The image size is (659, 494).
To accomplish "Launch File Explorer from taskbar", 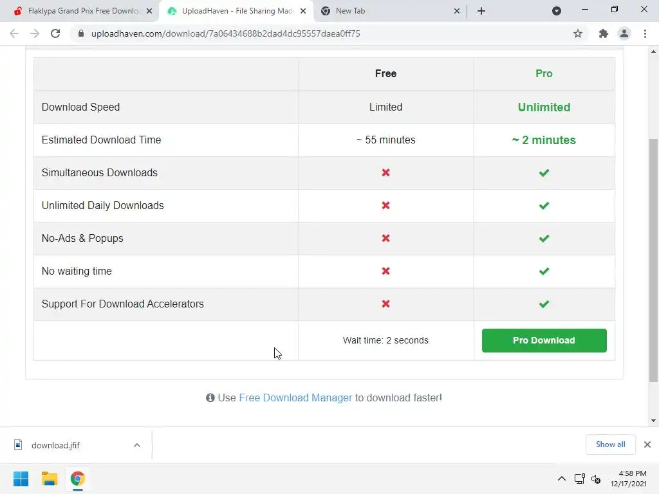I will tap(49, 479).
